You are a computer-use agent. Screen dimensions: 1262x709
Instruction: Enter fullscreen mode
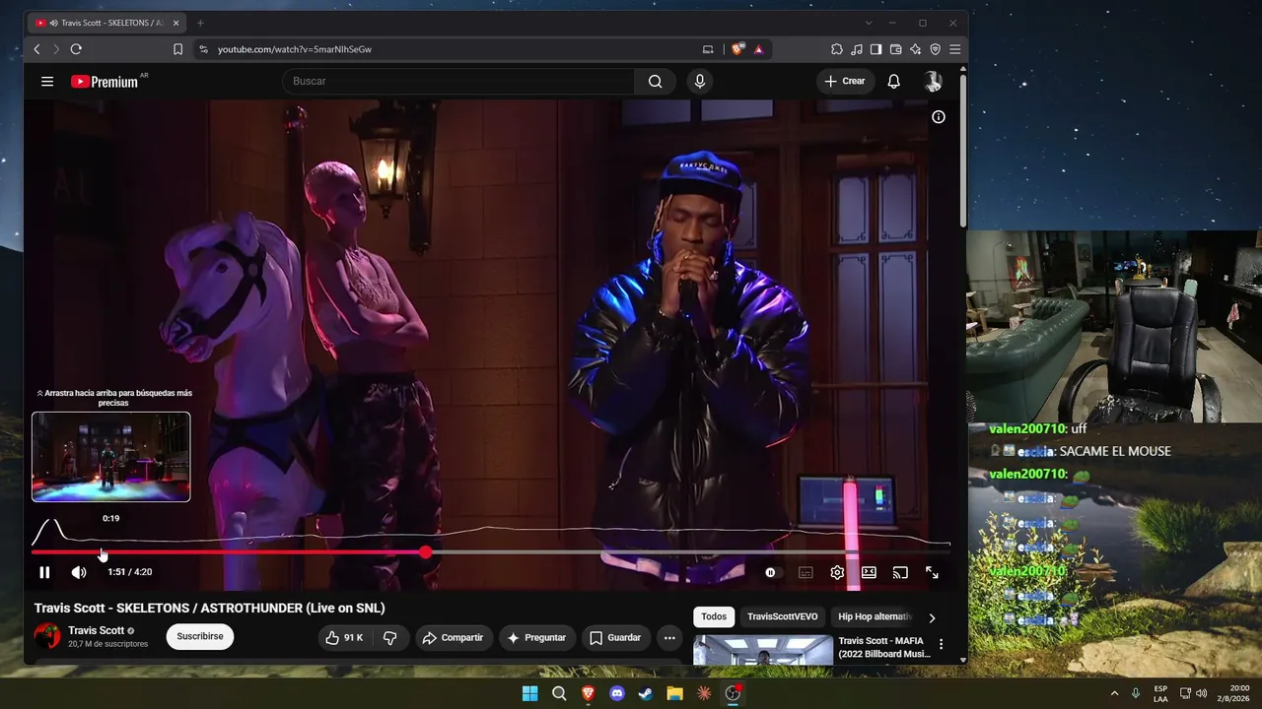pos(932,572)
